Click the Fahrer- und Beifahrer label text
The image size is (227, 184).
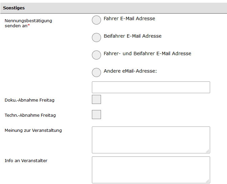(147, 53)
